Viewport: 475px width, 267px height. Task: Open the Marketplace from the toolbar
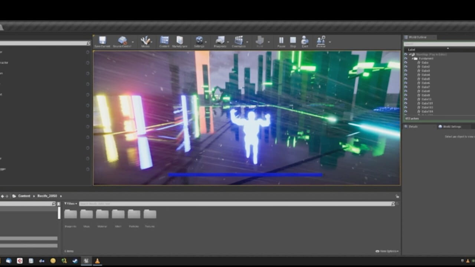click(x=180, y=40)
